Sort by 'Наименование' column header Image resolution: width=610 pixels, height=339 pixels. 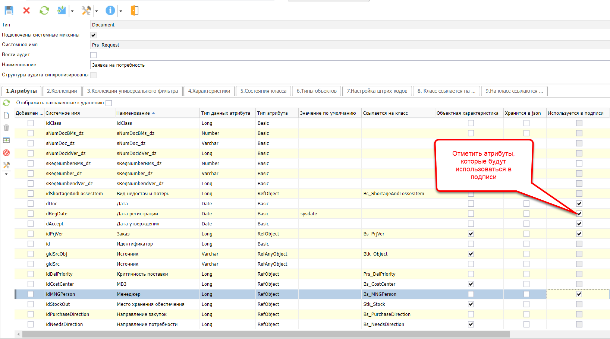coord(133,113)
